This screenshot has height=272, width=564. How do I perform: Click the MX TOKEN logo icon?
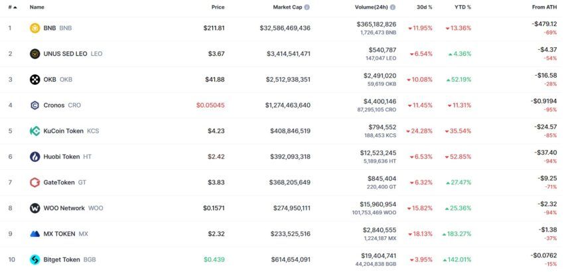click(x=35, y=234)
